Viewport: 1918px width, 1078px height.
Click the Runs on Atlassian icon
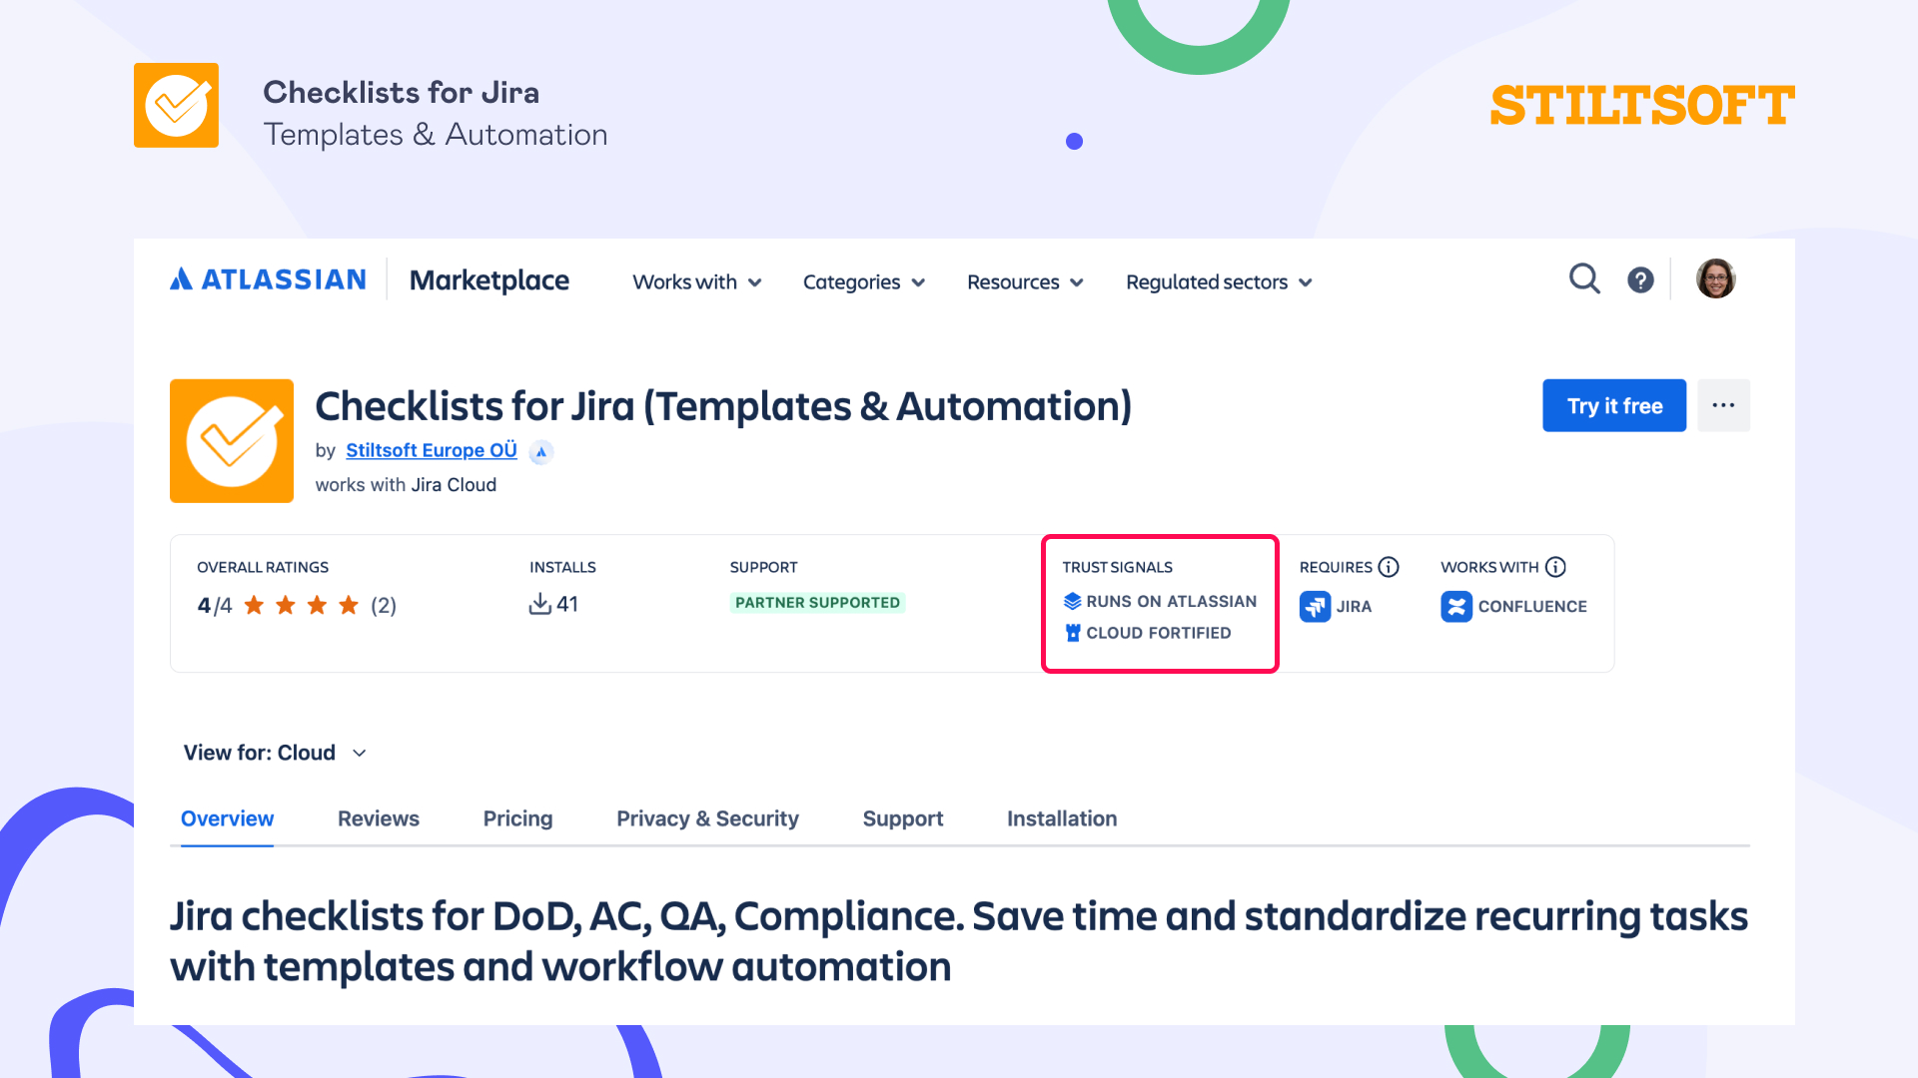(x=1072, y=601)
